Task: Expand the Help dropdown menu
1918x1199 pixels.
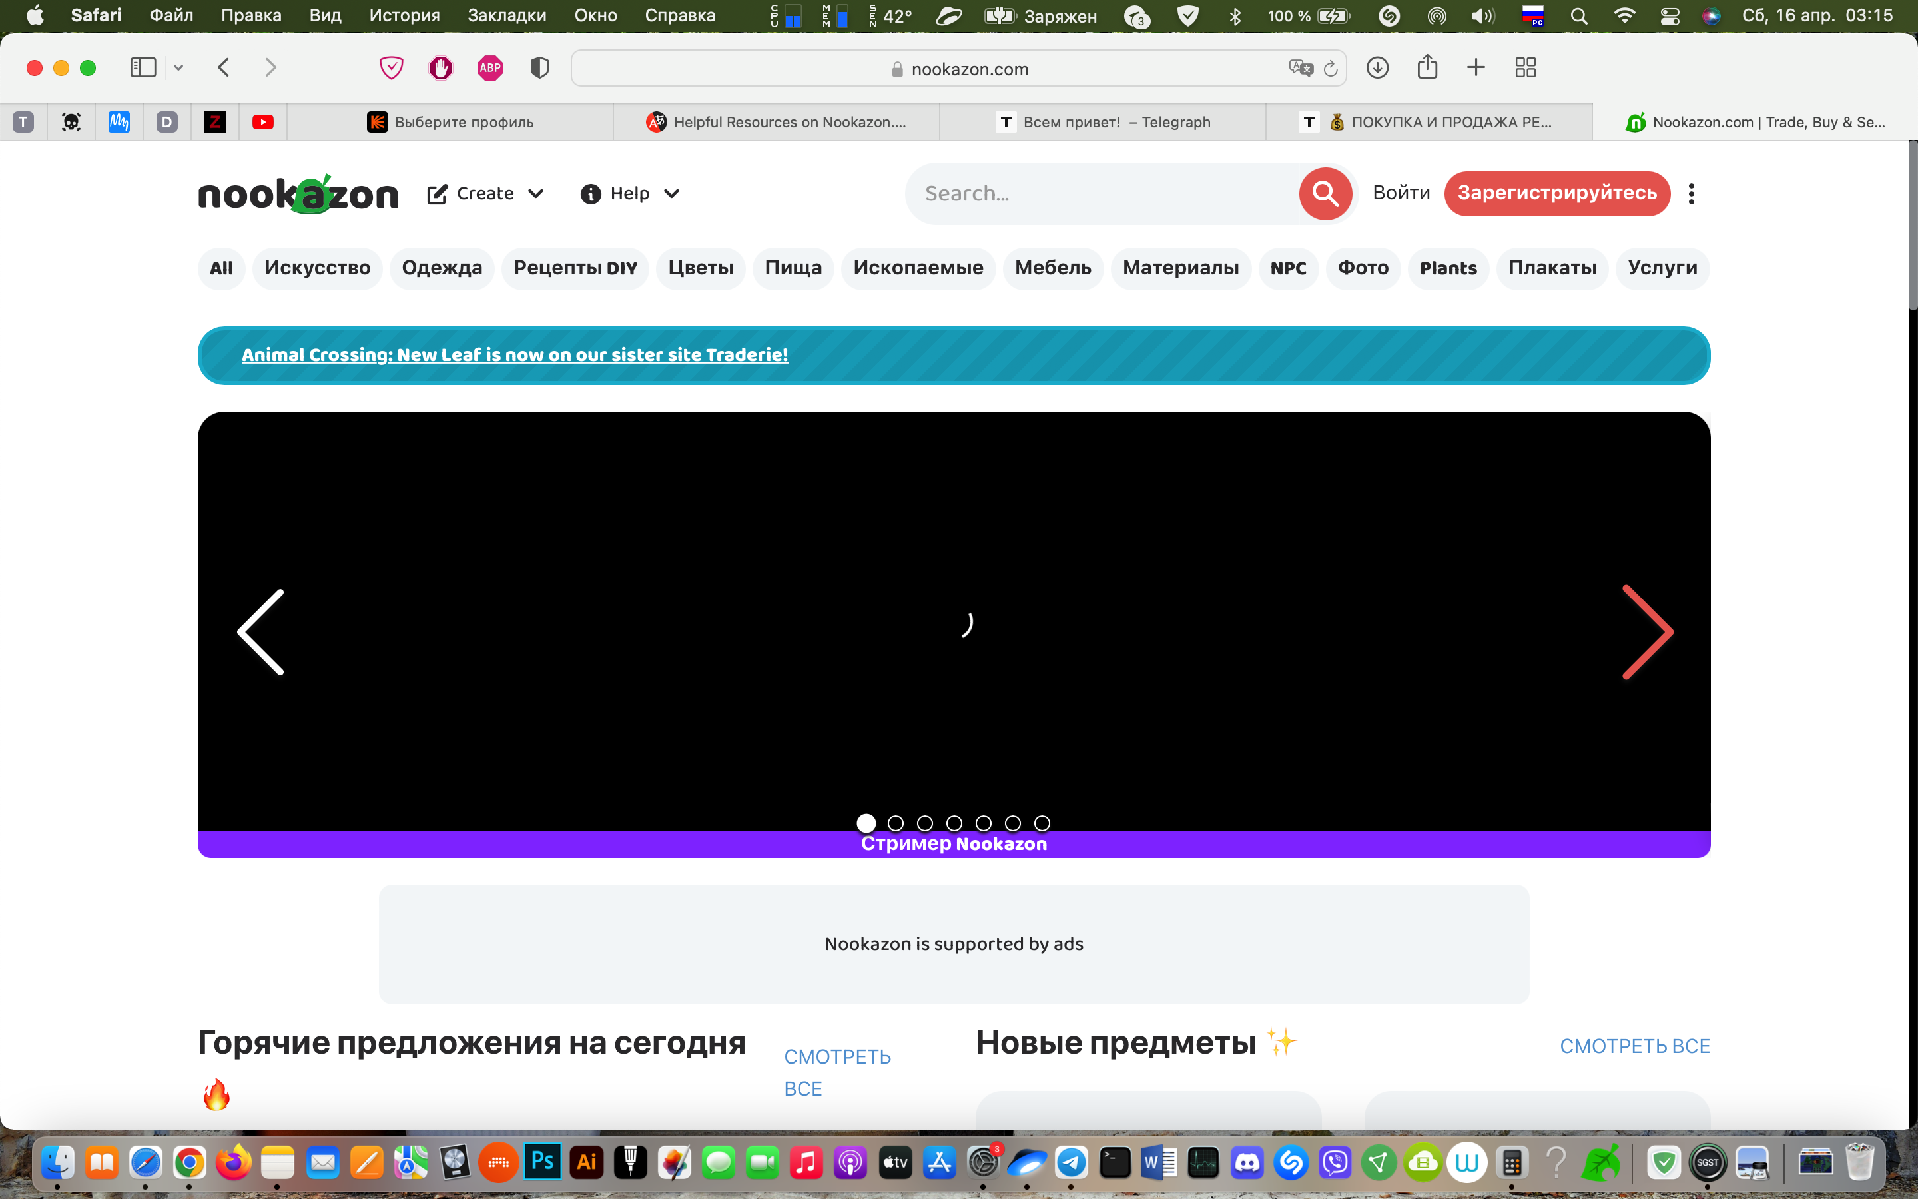Action: tap(630, 193)
